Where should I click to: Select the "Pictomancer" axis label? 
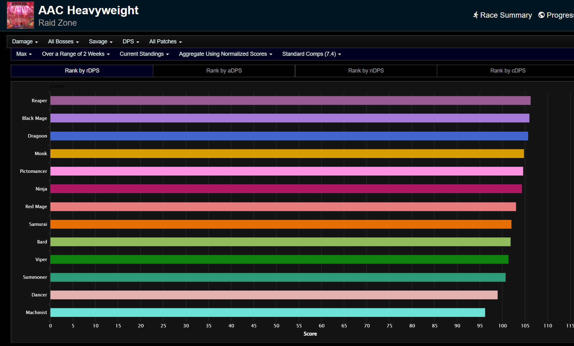[33, 171]
